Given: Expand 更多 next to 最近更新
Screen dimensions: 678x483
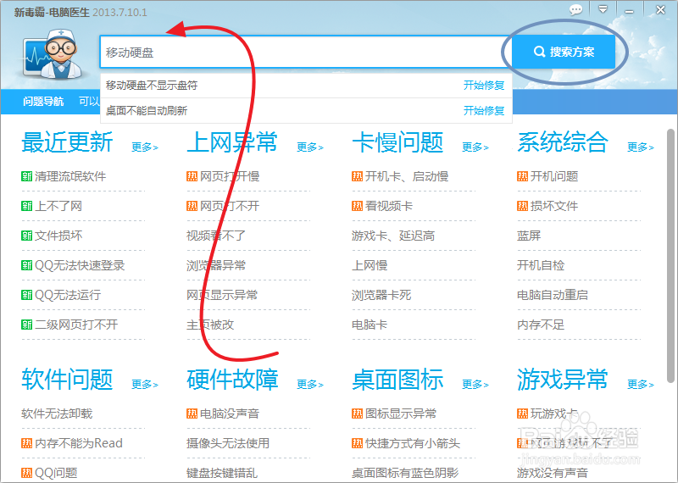Looking at the screenshot, I should (145, 147).
